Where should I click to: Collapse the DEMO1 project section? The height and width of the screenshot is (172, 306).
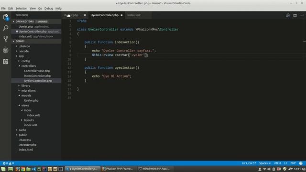tap(14, 42)
